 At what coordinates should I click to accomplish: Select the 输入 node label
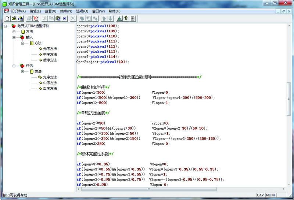(x=29, y=37)
